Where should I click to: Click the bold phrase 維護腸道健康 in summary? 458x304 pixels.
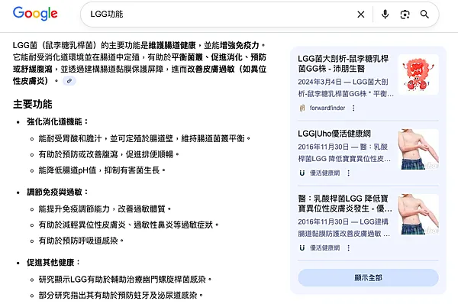(173, 45)
